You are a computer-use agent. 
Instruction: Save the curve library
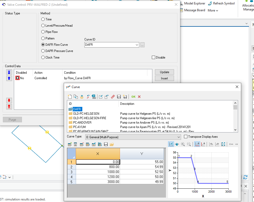(x=119, y=97)
